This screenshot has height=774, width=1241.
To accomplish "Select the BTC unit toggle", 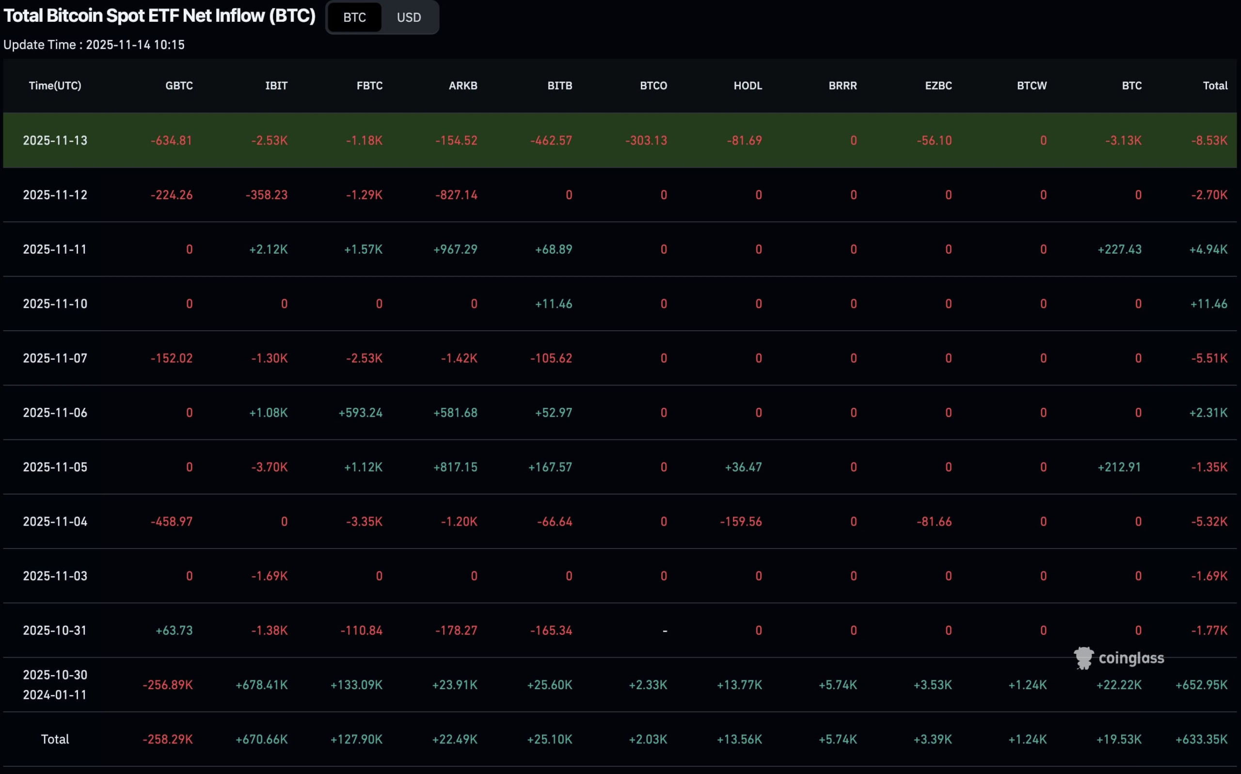I will coord(354,17).
